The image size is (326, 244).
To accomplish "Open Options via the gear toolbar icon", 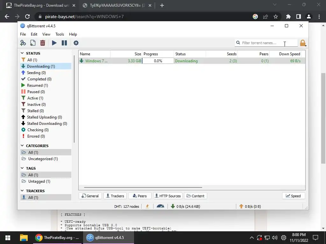I will click(x=76, y=43).
